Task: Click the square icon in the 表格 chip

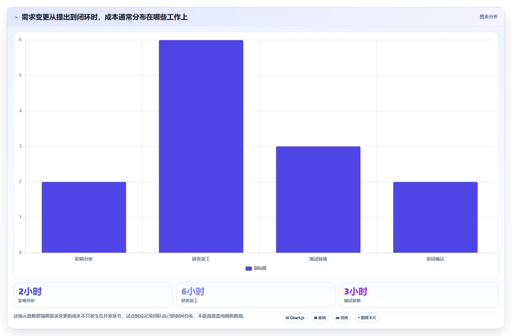Action: 316,318
